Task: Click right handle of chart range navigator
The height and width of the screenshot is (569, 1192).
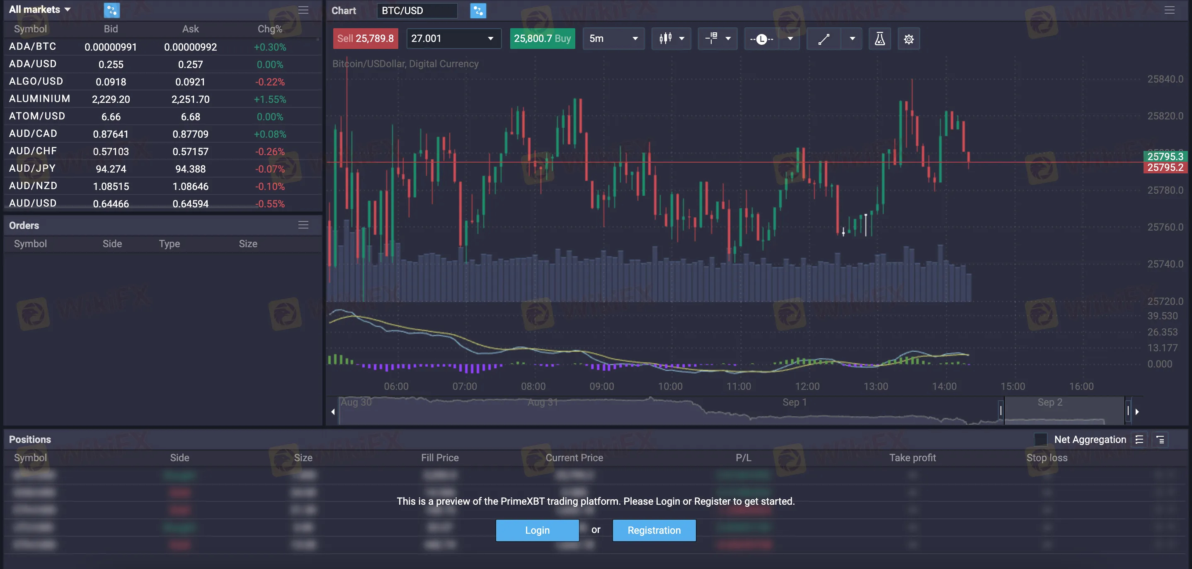Action: (x=1128, y=411)
